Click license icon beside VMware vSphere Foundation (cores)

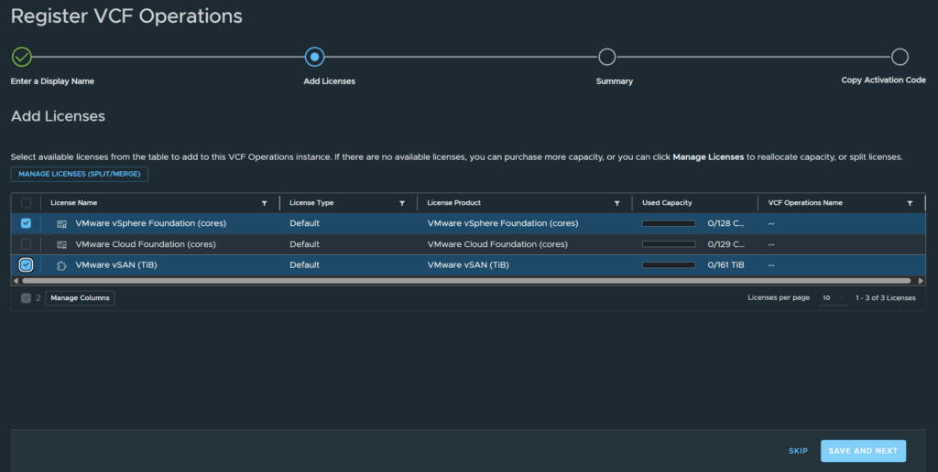(61, 223)
